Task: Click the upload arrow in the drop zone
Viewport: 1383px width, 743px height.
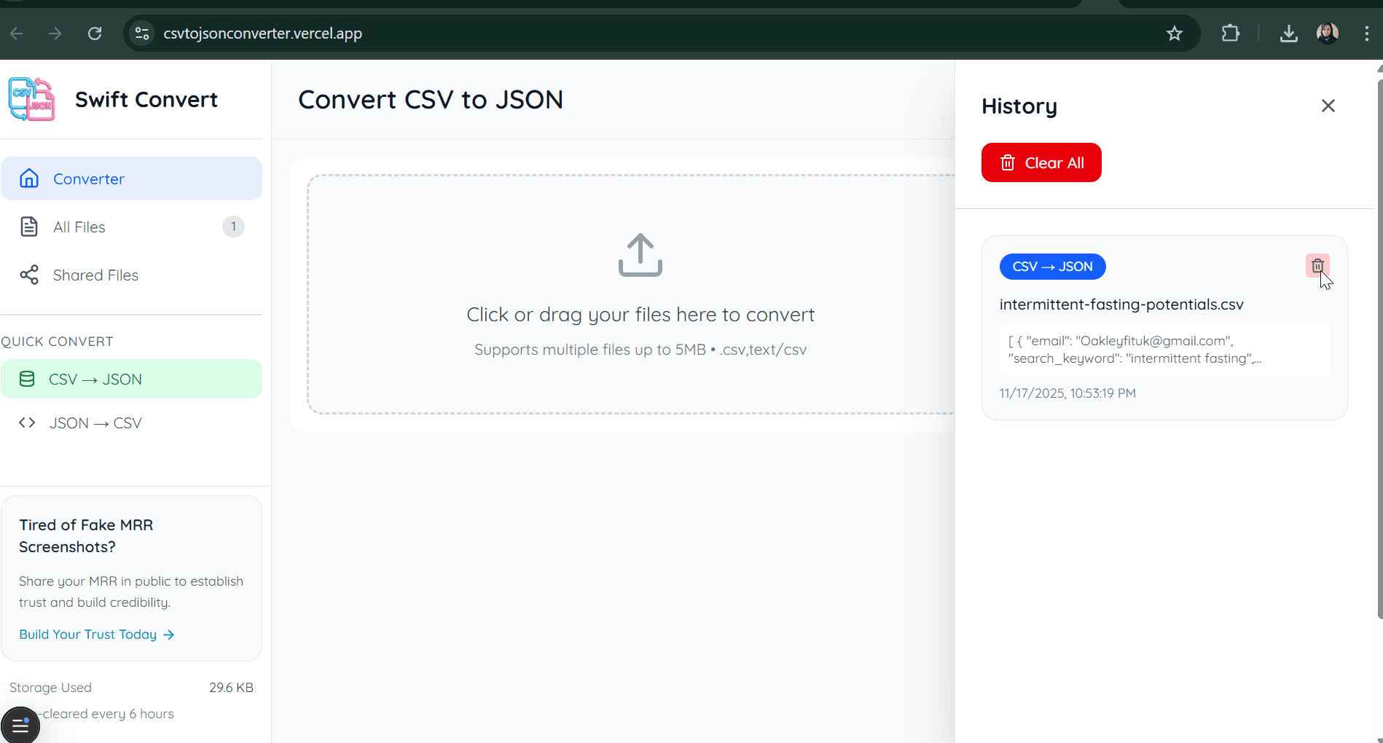Action: click(x=640, y=255)
